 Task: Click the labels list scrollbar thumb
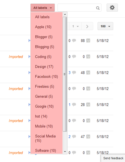[65, 74]
